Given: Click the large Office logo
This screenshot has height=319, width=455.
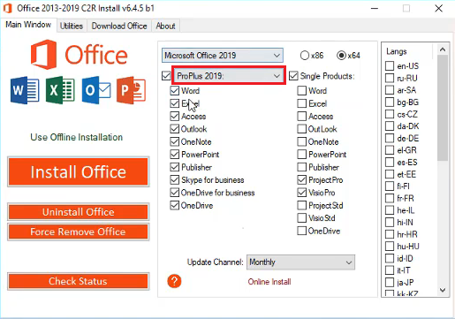Looking at the screenshot, I should click(79, 55).
